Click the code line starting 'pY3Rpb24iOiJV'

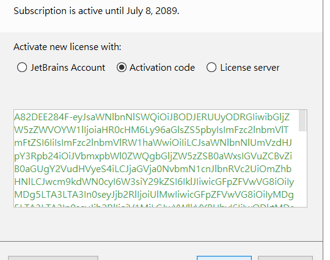pos(153,156)
